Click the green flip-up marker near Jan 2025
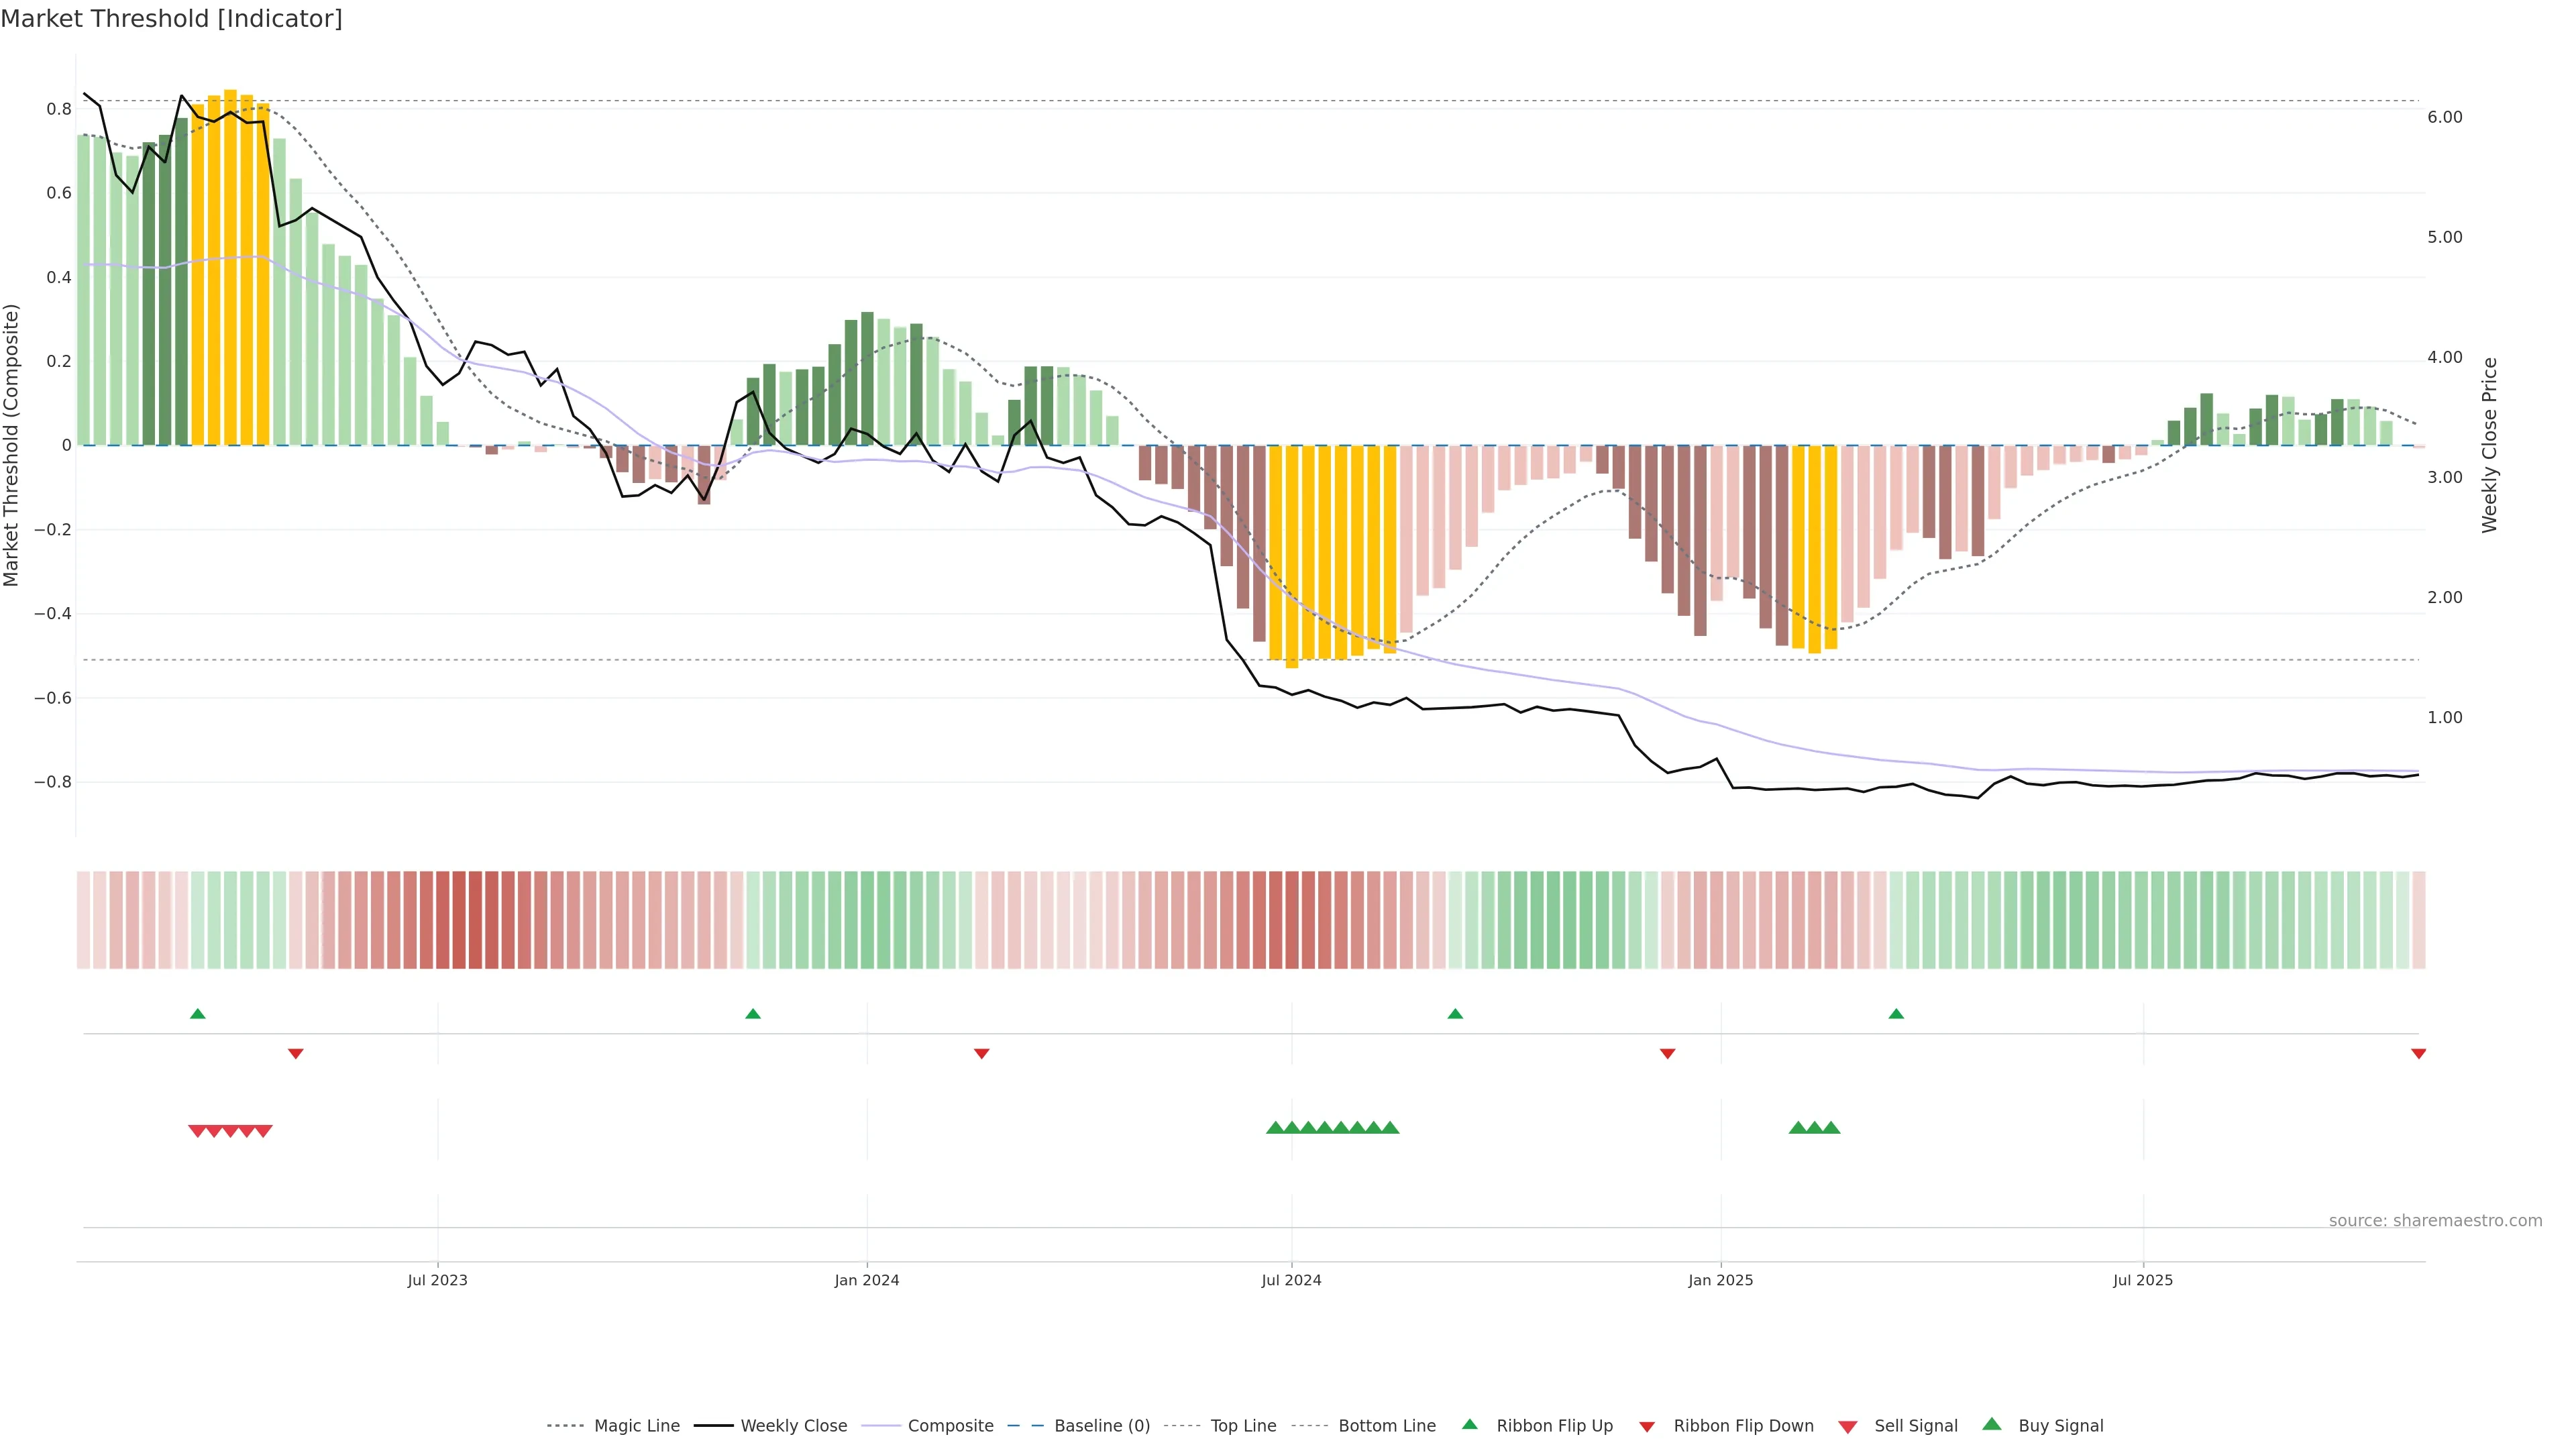Screen dimensions: 2576x1449 coord(1895,1014)
